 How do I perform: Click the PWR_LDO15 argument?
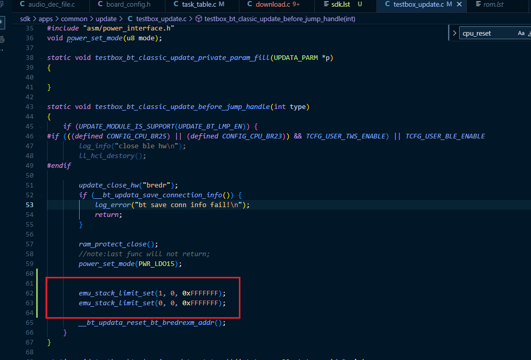pyautogui.click(x=157, y=264)
